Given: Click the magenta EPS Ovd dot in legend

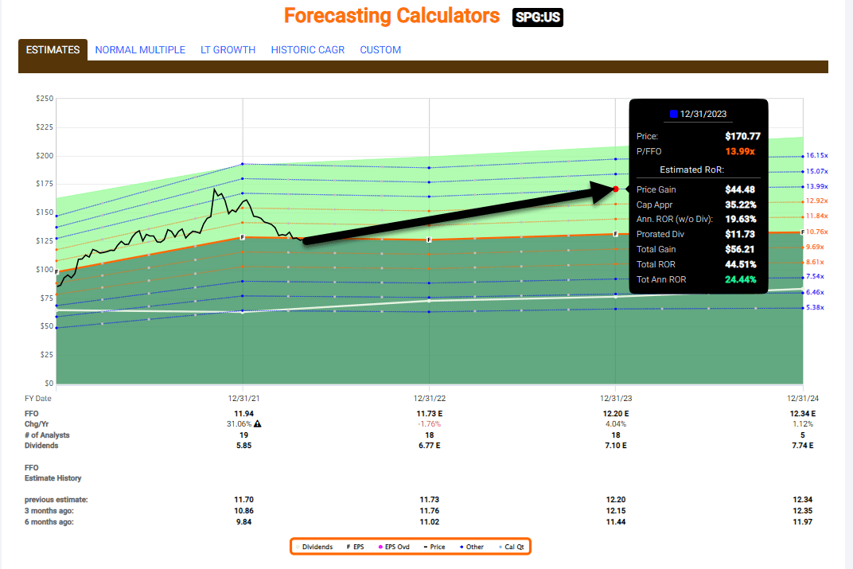Looking at the screenshot, I should point(380,547).
